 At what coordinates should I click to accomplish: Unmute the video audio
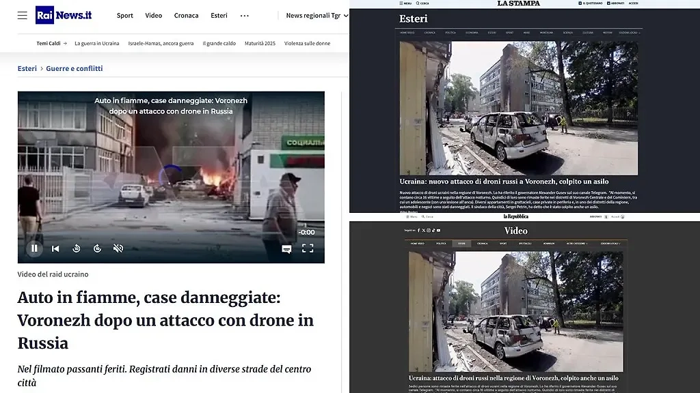coord(118,248)
